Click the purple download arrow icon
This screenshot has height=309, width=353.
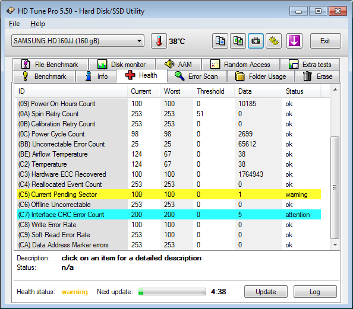click(x=294, y=41)
